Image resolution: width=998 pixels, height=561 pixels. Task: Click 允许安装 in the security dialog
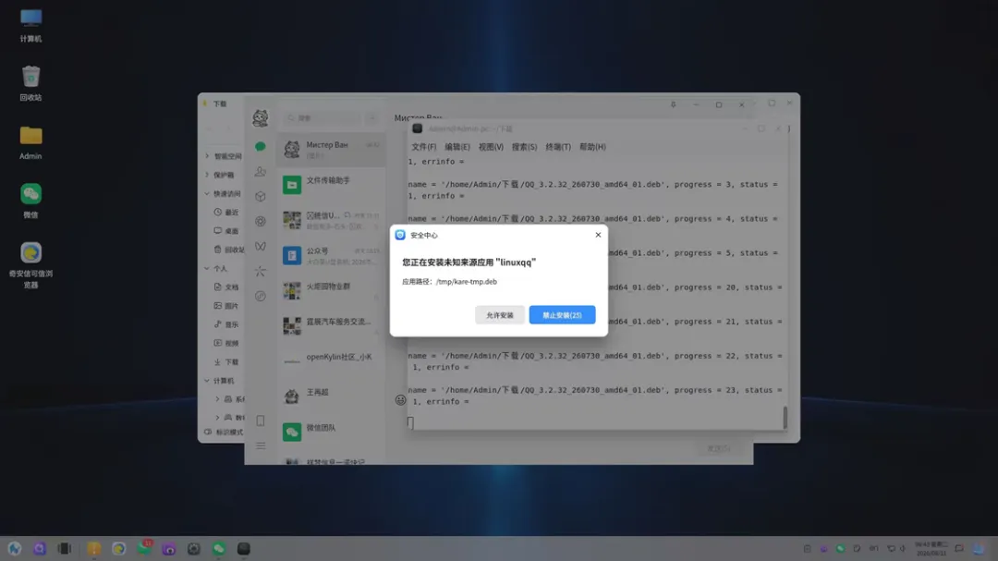500,314
